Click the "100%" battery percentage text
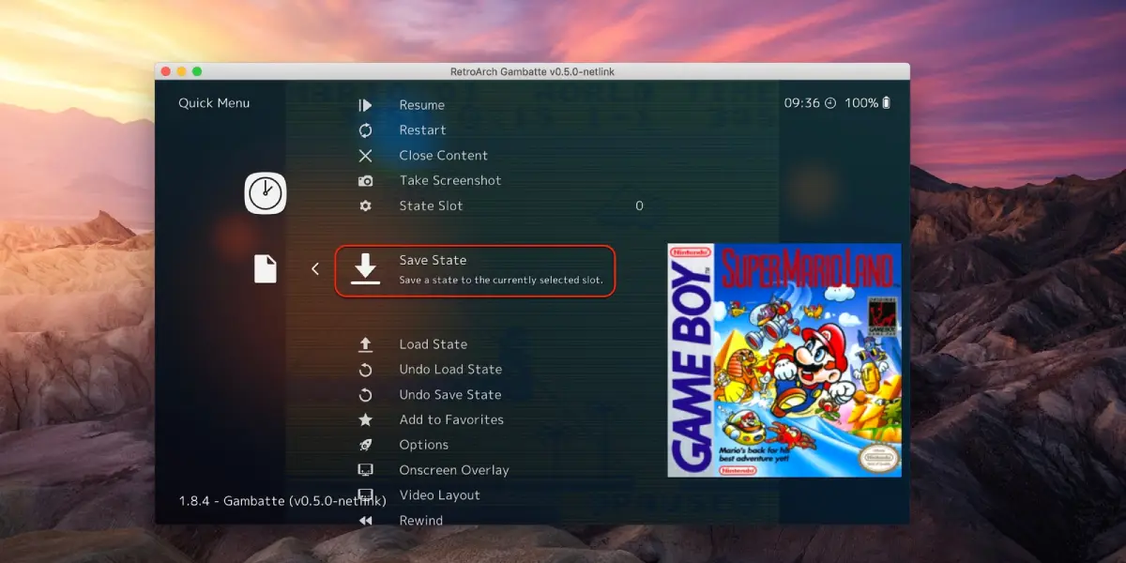This screenshot has height=563, width=1126. [x=861, y=103]
